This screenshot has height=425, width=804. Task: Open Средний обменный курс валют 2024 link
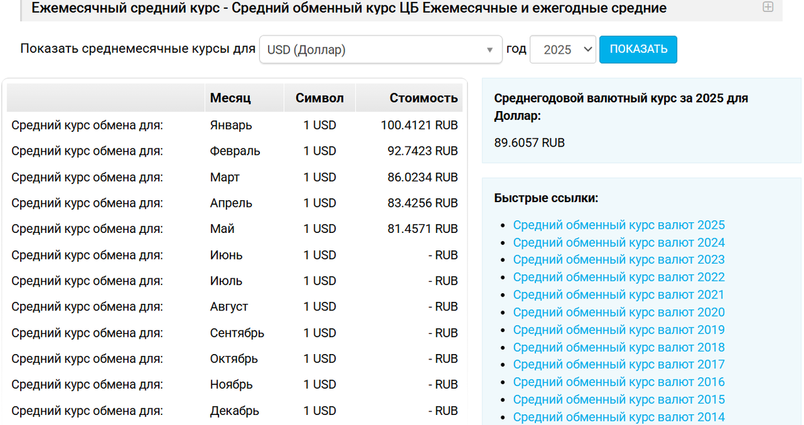pyautogui.click(x=618, y=242)
